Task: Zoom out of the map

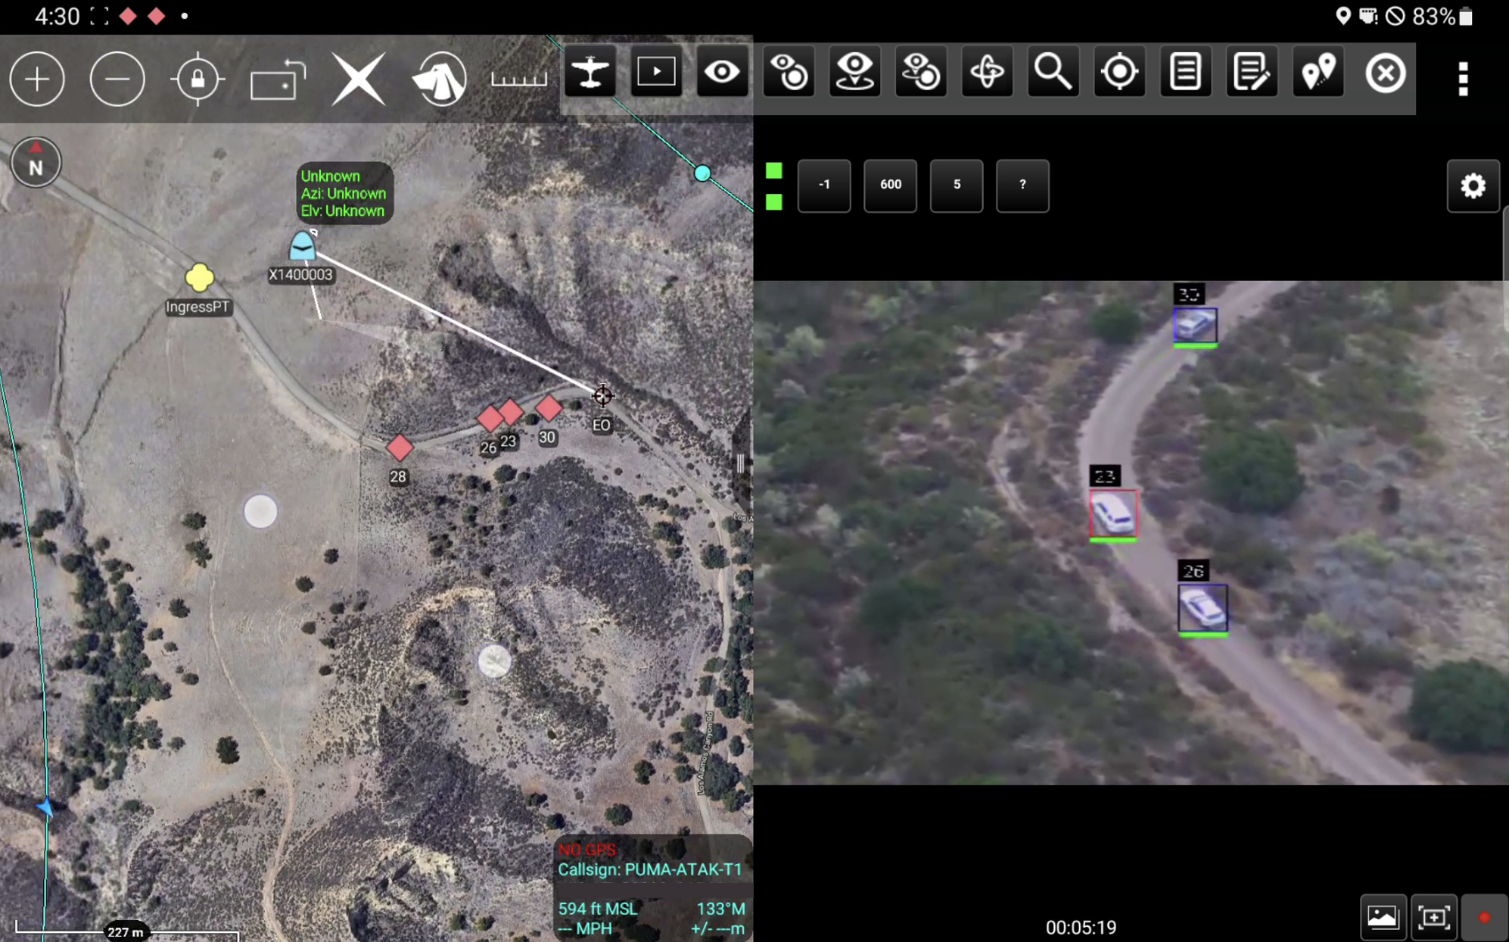Action: click(117, 79)
